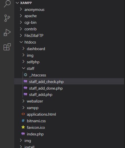Collapse the XAMPP root section
Viewport: 125px width, 148px height.
point(17,3)
